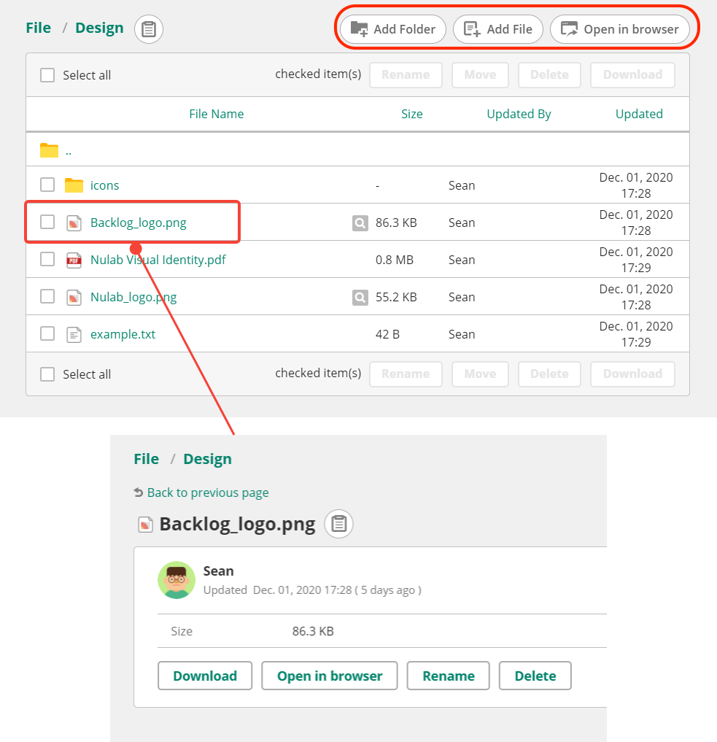Sort by the File Name column header

pos(216,114)
